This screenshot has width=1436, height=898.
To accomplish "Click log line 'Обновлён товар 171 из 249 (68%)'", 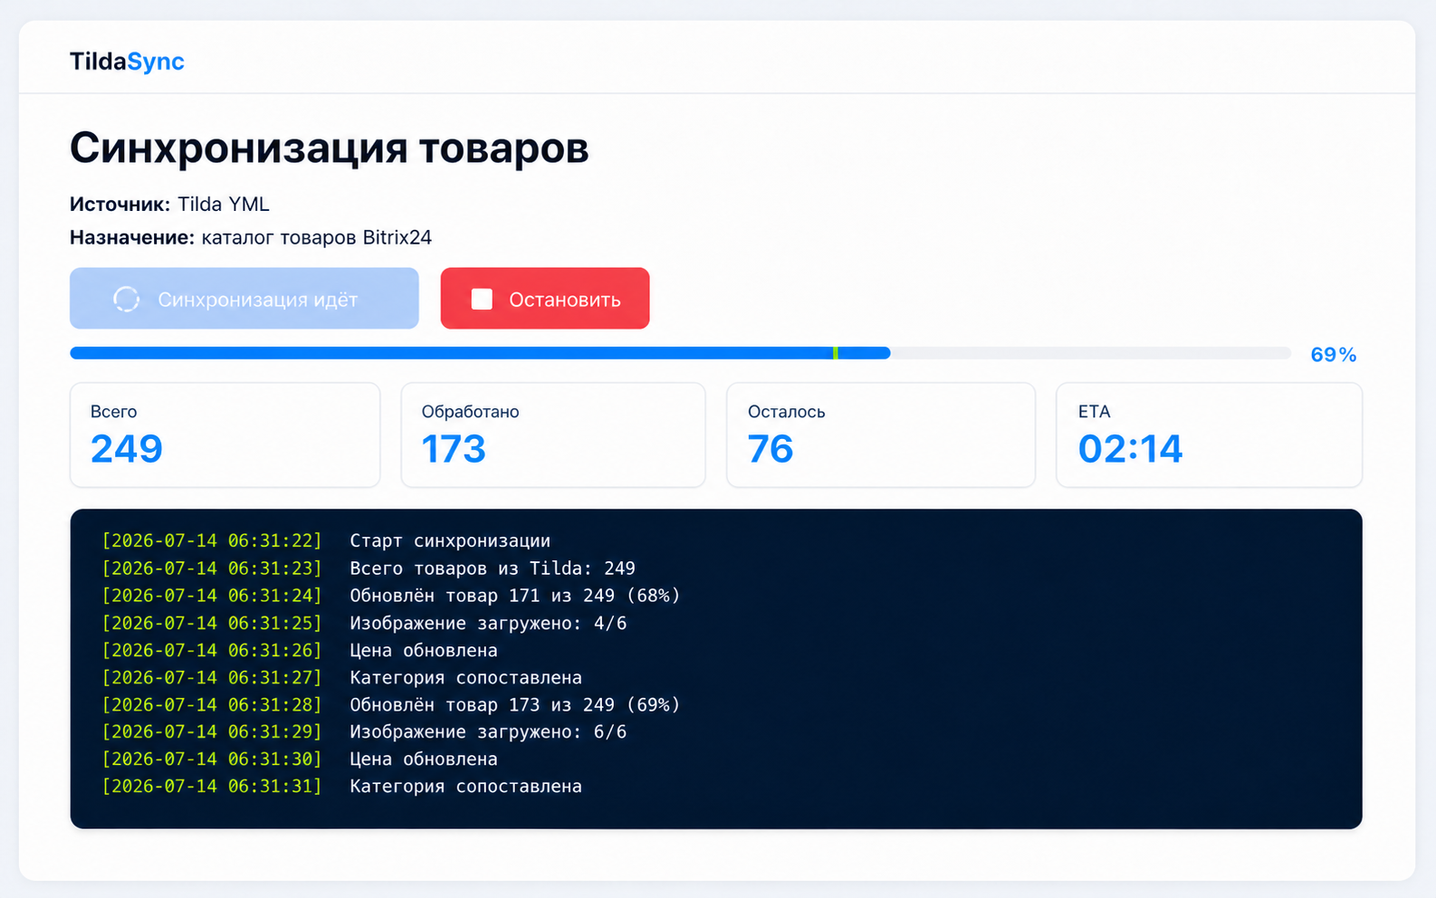I will [x=514, y=596].
